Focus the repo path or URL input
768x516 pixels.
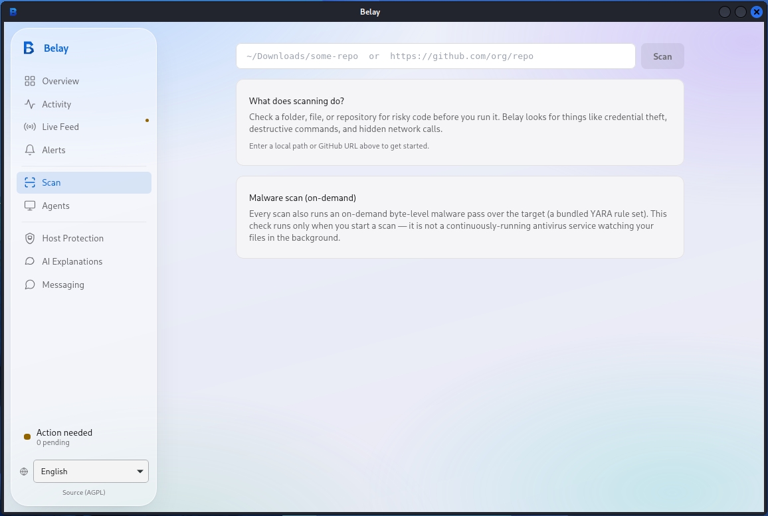(435, 56)
